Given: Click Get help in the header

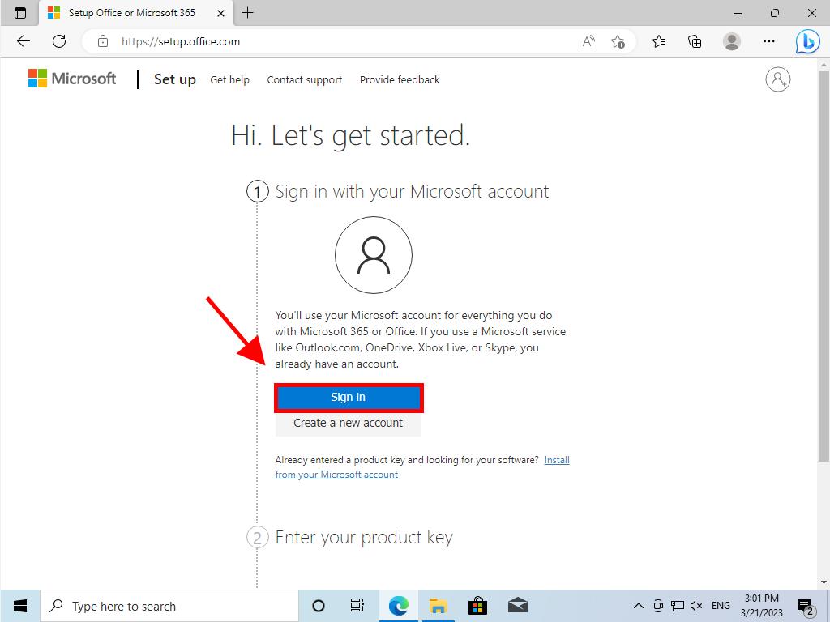Looking at the screenshot, I should pyautogui.click(x=229, y=79).
